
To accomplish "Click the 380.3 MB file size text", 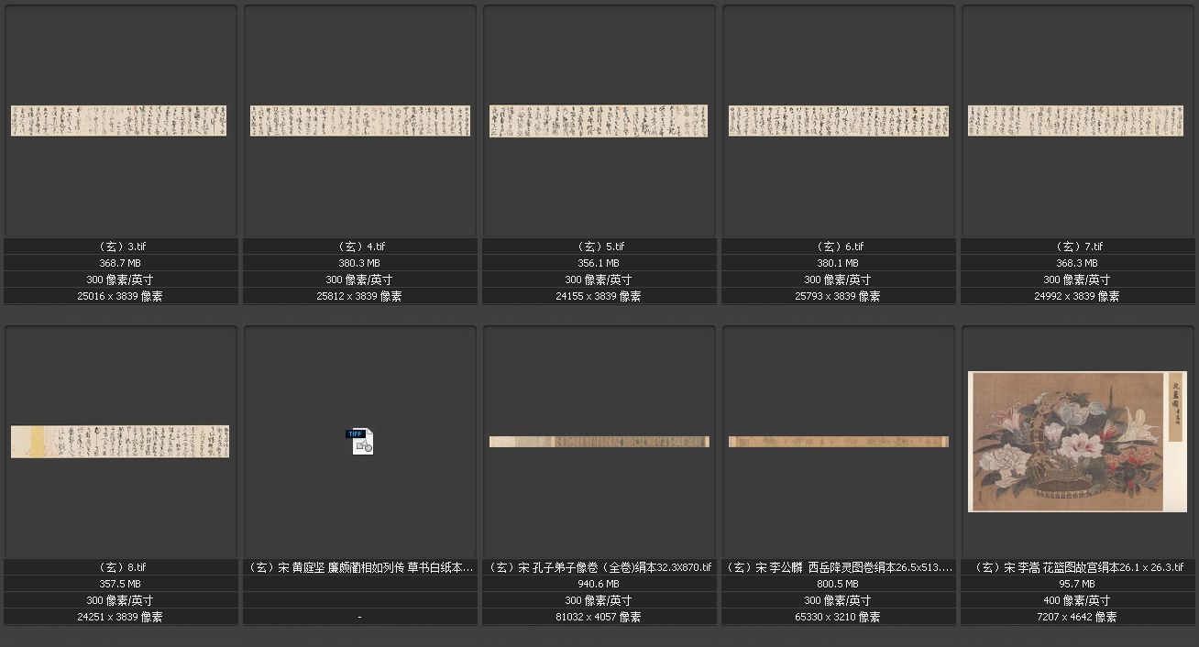I will 360,263.
